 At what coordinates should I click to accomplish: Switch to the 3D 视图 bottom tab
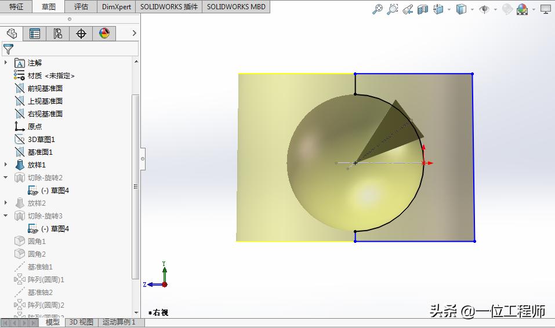(x=81, y=322)
